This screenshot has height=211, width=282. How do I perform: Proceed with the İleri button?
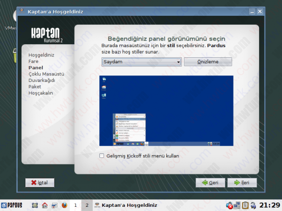click(x=242, y=183)
